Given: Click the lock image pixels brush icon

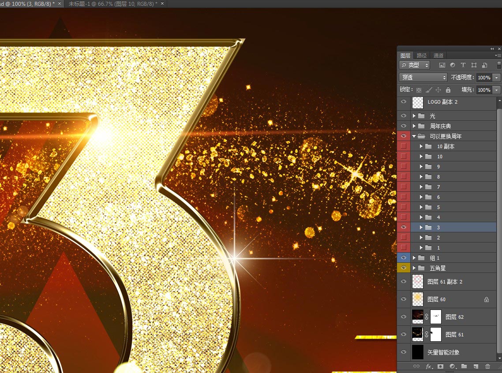Looking at the screenshot, I should pos(429,90).
